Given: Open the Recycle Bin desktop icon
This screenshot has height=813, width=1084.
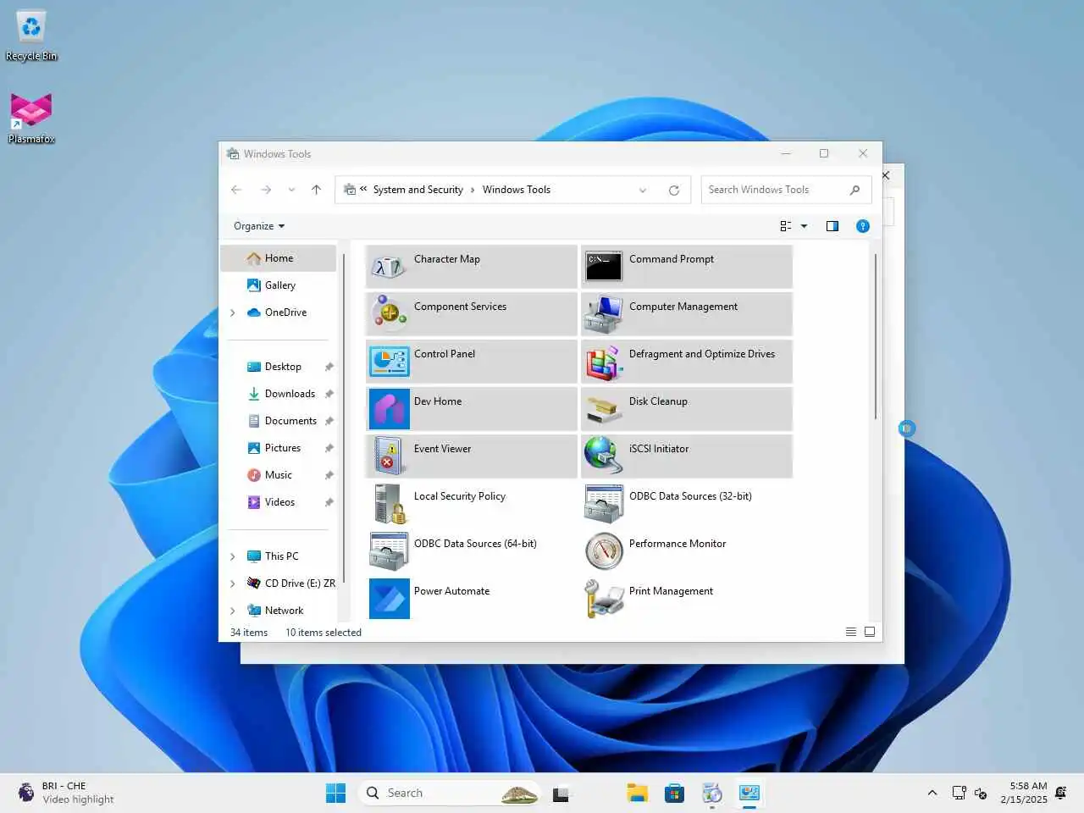Looking at the screenshot, I should click(31, 36).
